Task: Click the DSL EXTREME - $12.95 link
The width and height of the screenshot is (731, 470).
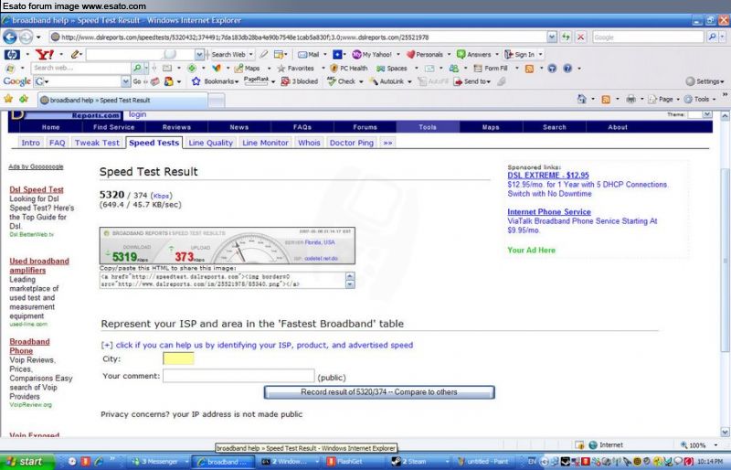Action: (x=548, y=176)
